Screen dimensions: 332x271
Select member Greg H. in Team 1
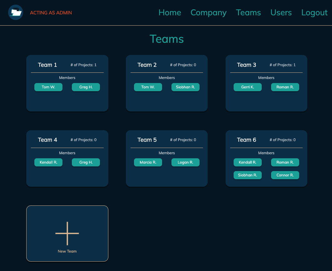click(x=86, y=87)
